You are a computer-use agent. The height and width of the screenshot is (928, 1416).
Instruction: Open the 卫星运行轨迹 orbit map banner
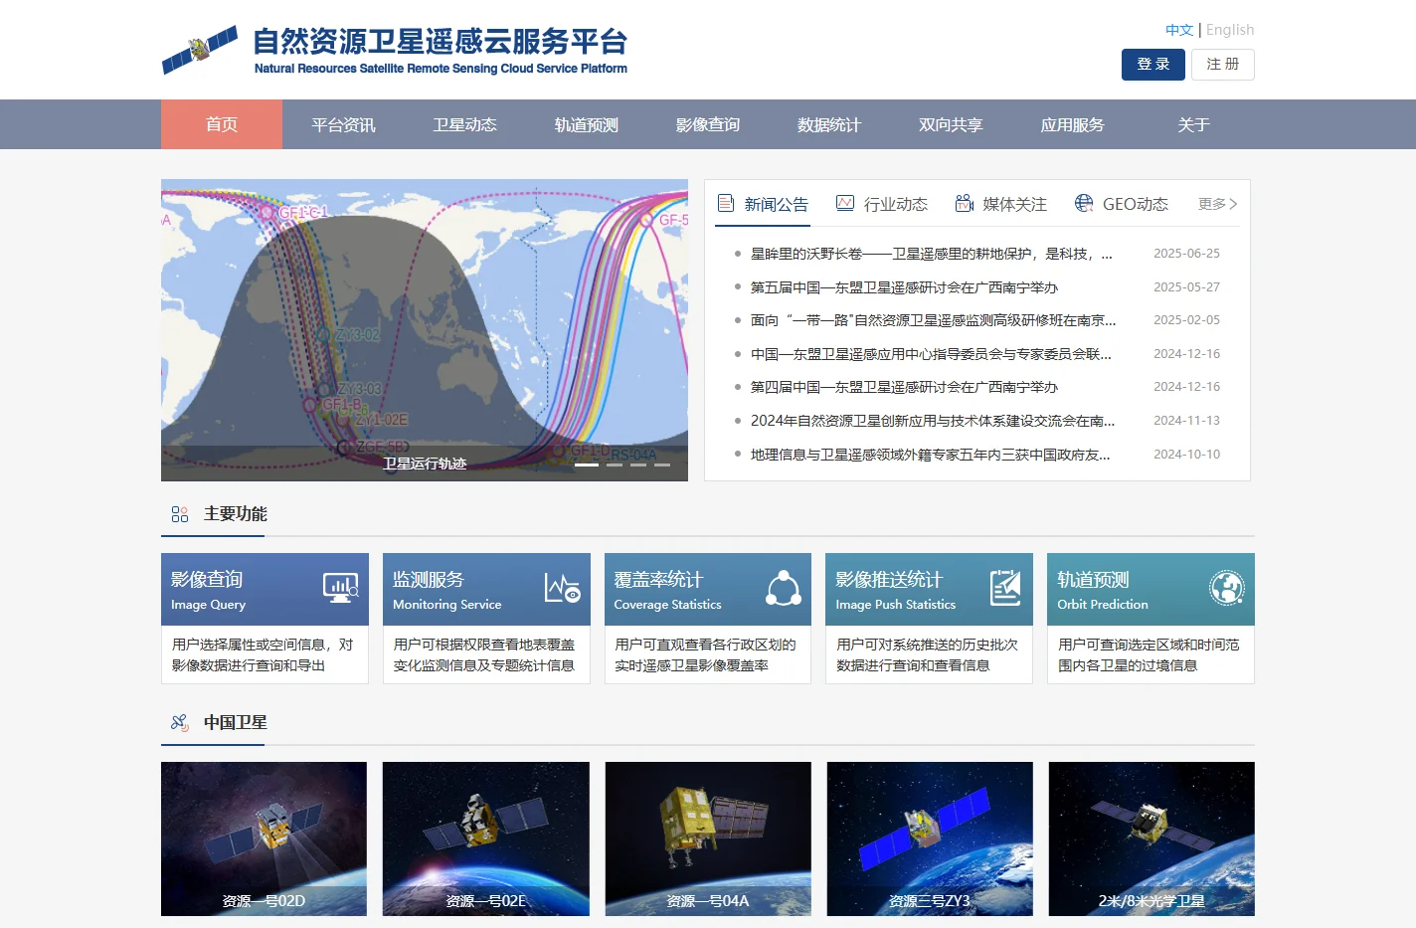pos(425,330)
